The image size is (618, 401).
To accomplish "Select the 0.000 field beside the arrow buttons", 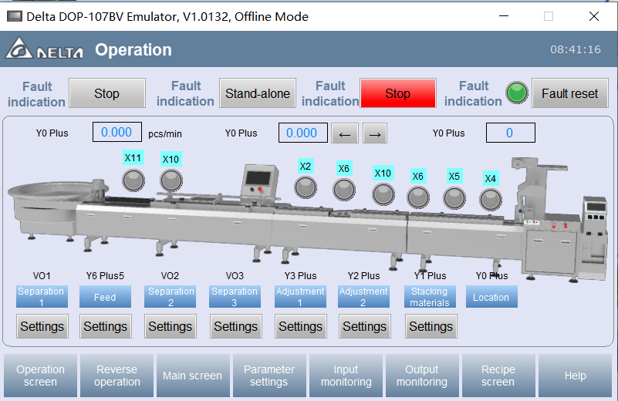I will pos(302,133).
